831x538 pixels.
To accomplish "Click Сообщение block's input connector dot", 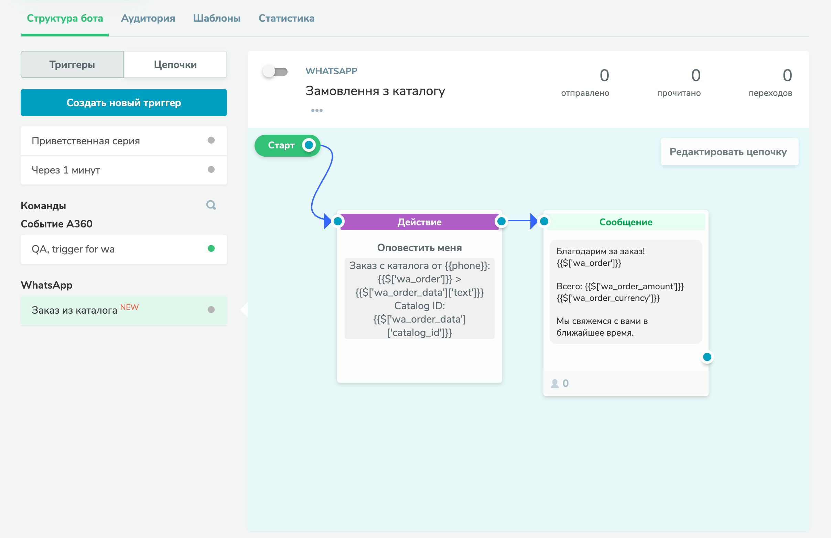I will pos(544,221).
